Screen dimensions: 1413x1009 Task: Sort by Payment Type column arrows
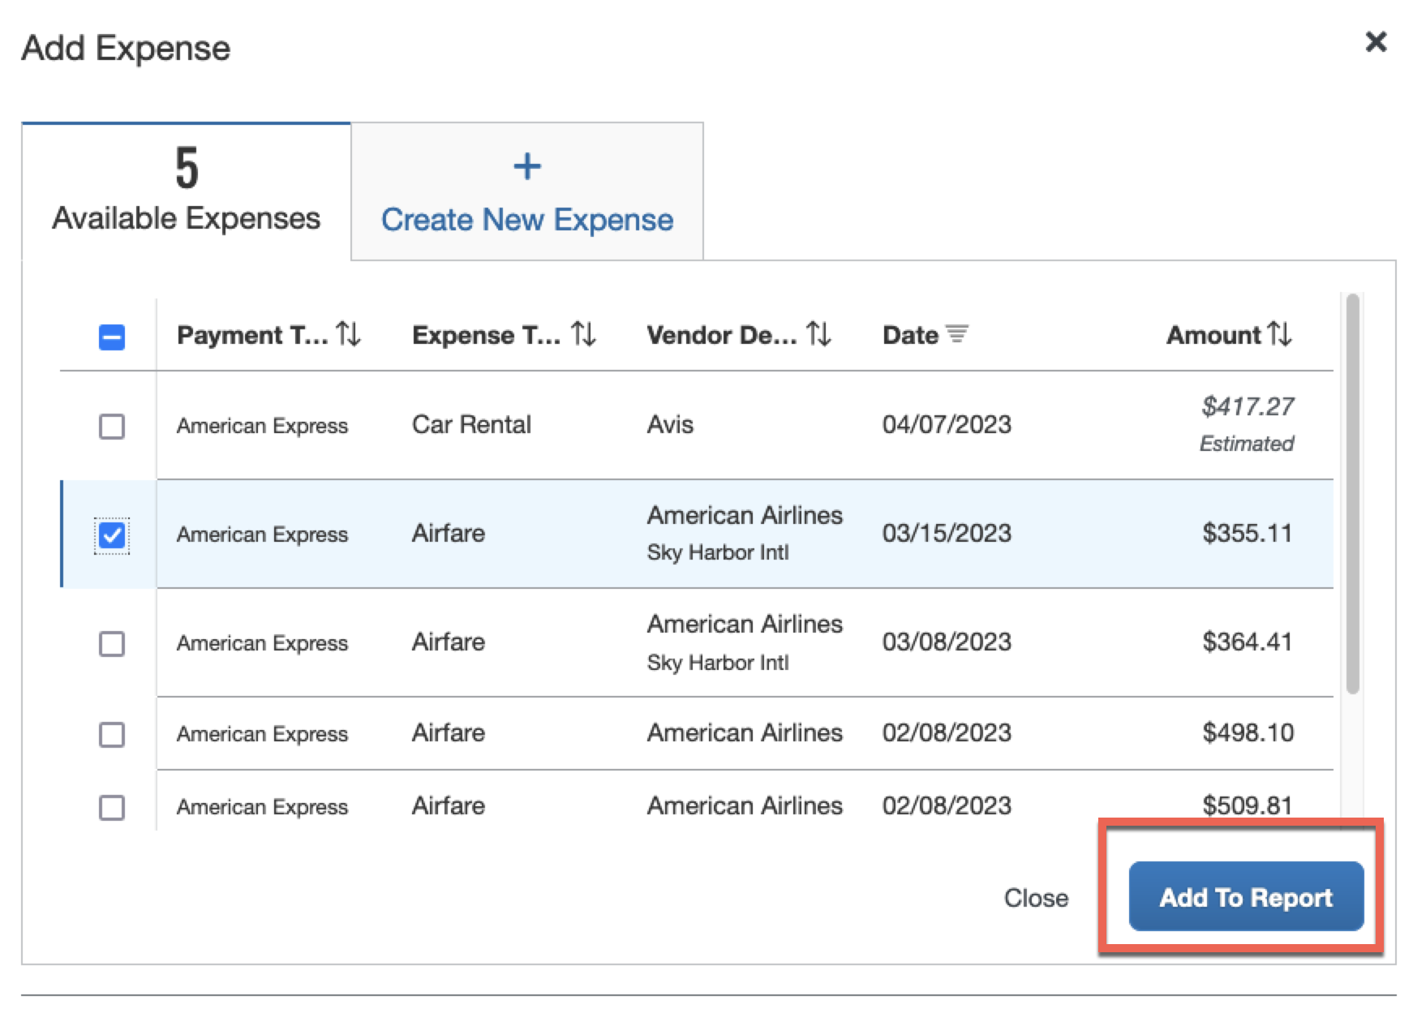coord(349,334)
